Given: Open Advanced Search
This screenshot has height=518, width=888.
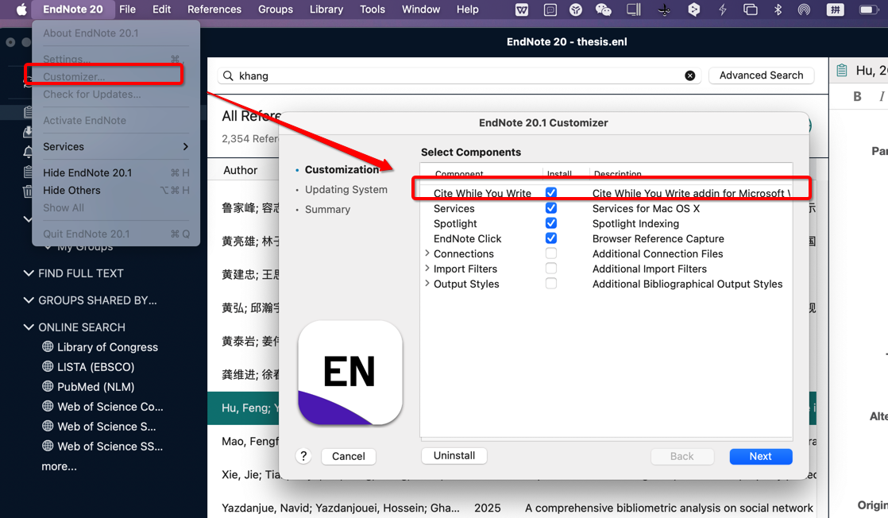Looking at the screenshot, I should (x=761, y=75).
